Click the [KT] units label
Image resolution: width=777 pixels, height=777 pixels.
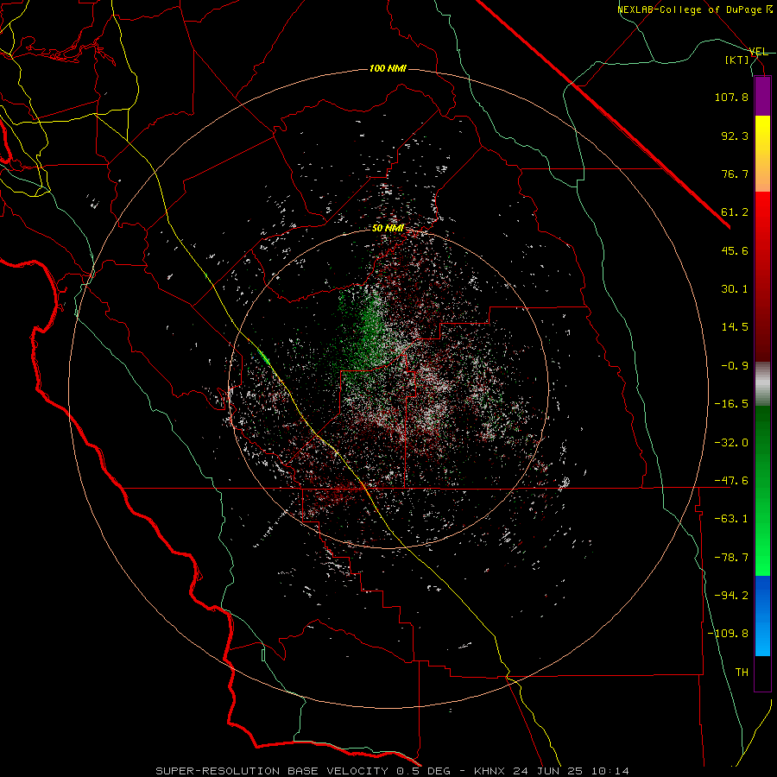click(737, 60)
